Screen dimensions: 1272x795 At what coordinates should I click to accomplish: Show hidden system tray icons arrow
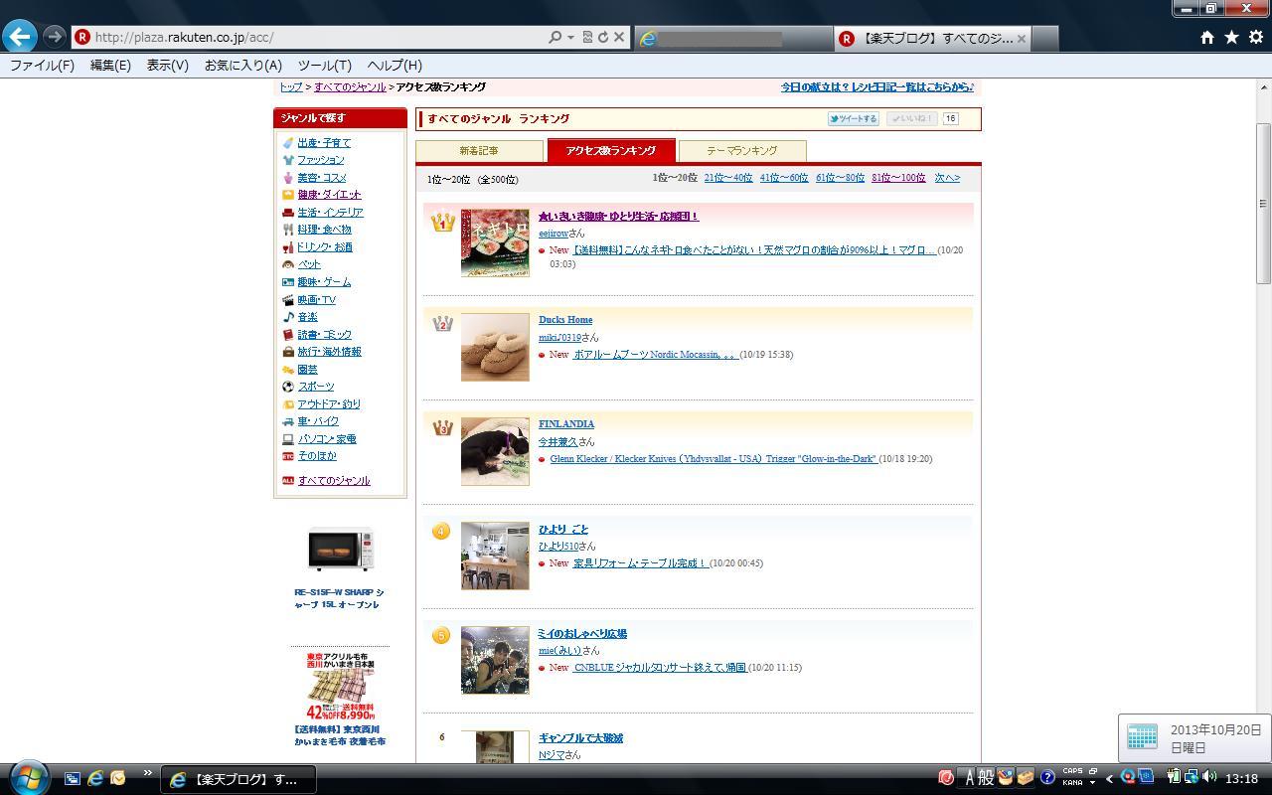pyautogui.click(x=1109, y=778)
